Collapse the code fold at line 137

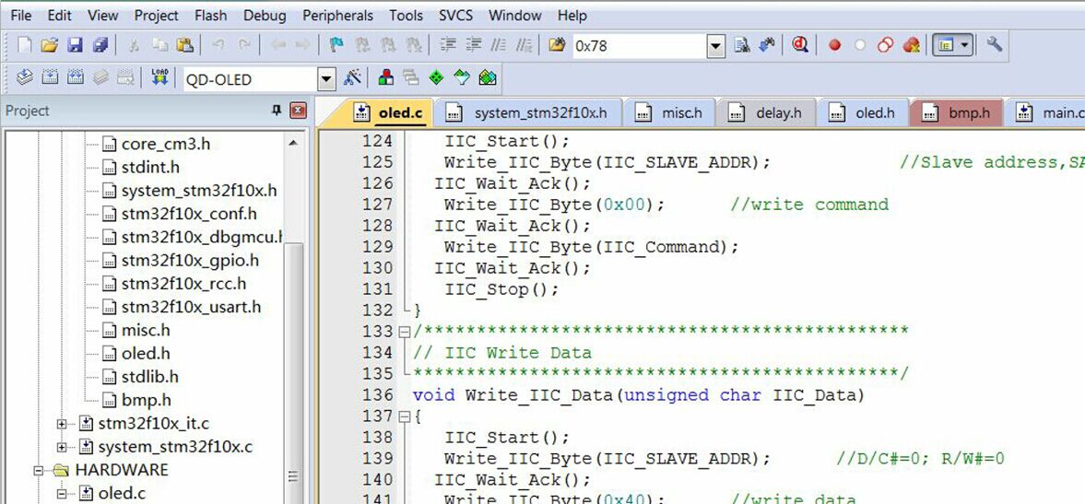click(405, 416)
